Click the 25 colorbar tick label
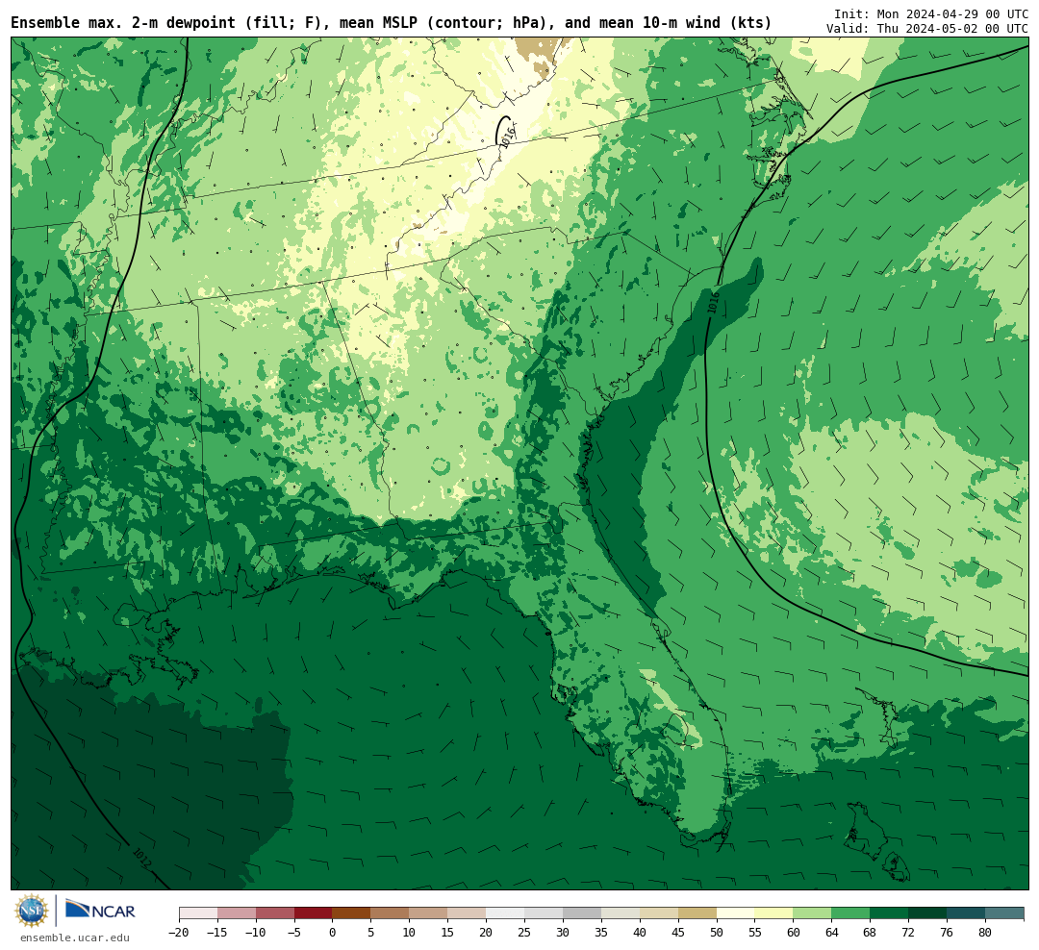 525,933
